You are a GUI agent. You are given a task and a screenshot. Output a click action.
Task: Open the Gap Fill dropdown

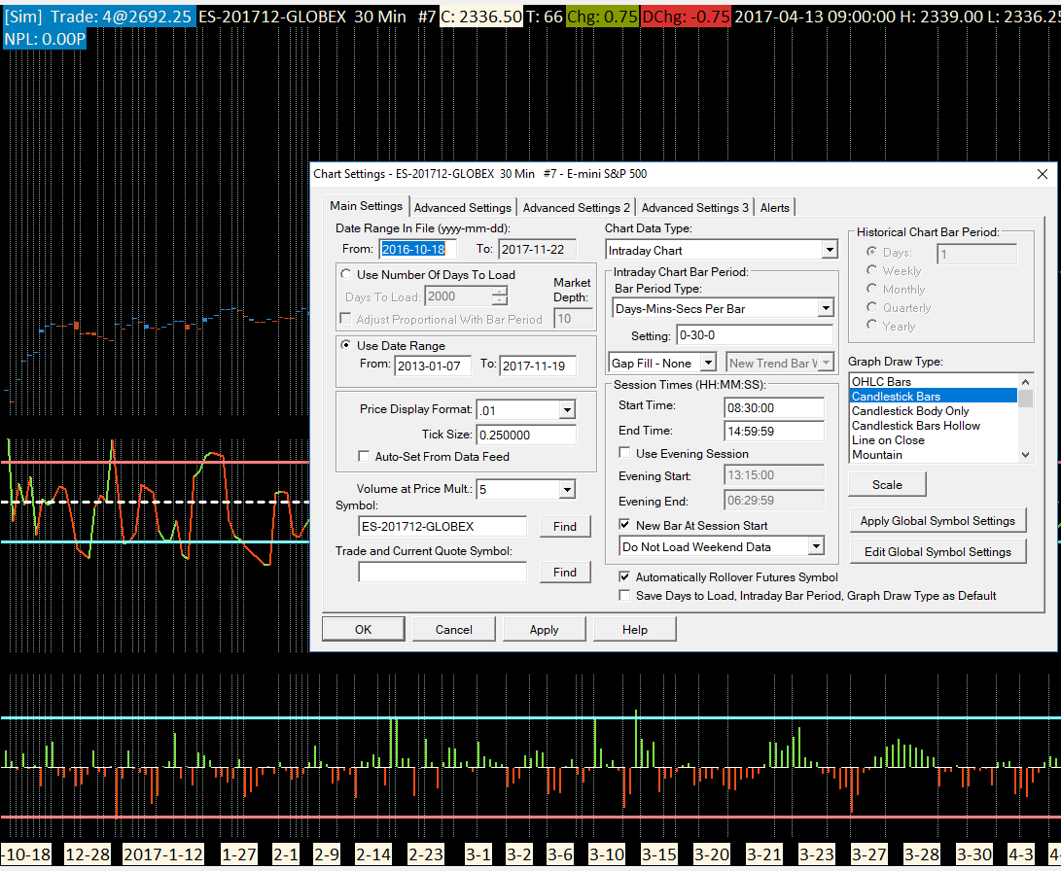pos(708,363)
